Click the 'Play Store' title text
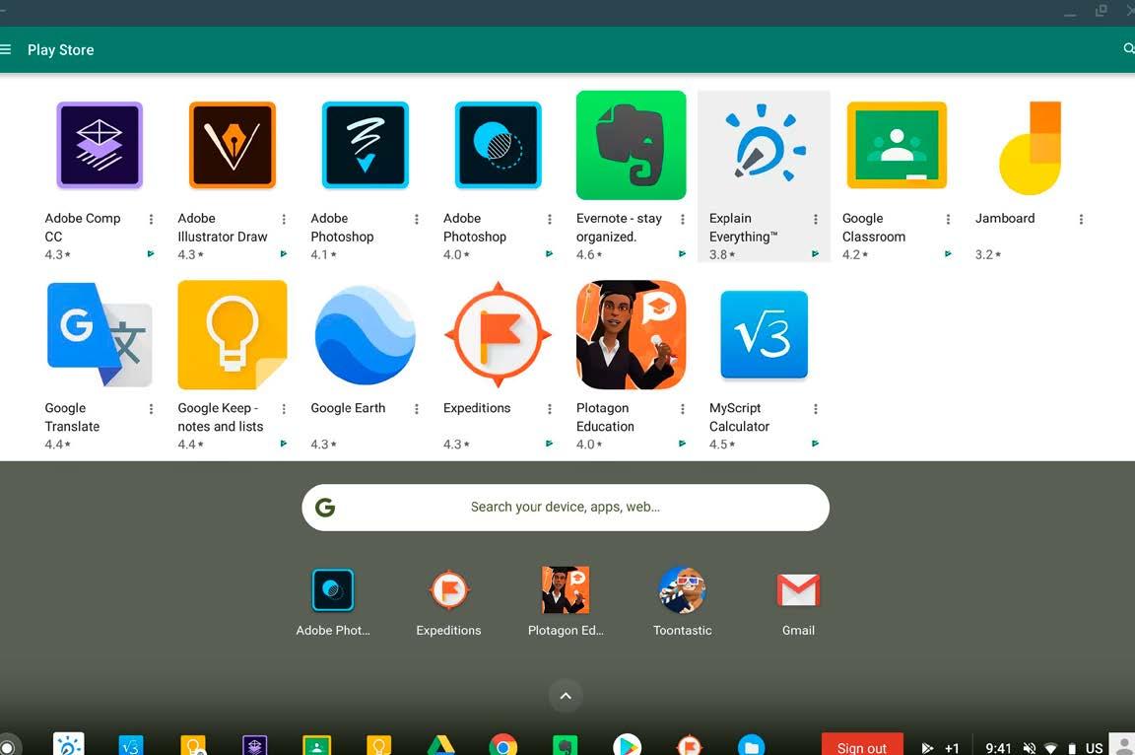1135x755 pixels. pos(61,50)
